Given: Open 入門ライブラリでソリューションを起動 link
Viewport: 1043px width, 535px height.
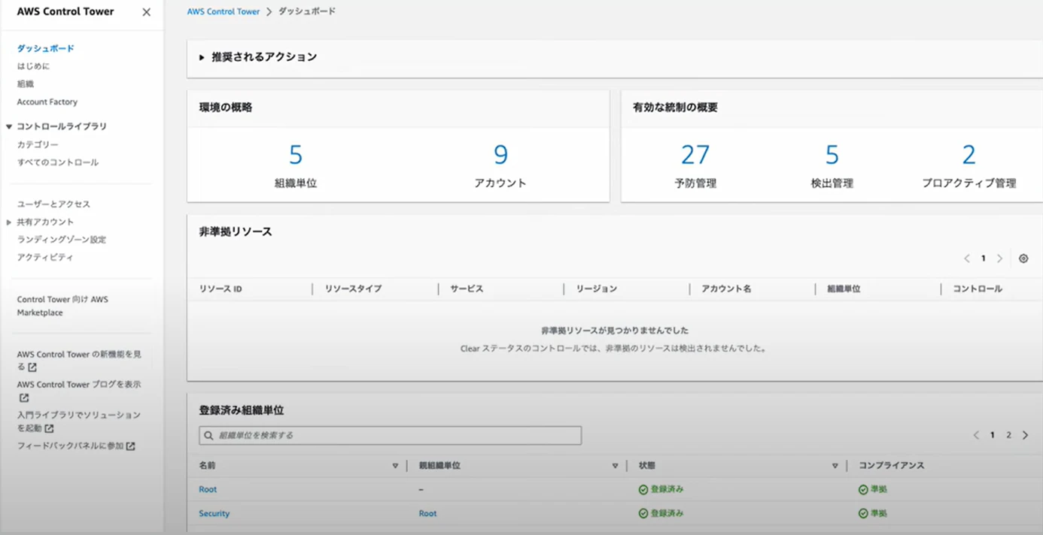Looking at the screenshot, I should click(79, 421).
